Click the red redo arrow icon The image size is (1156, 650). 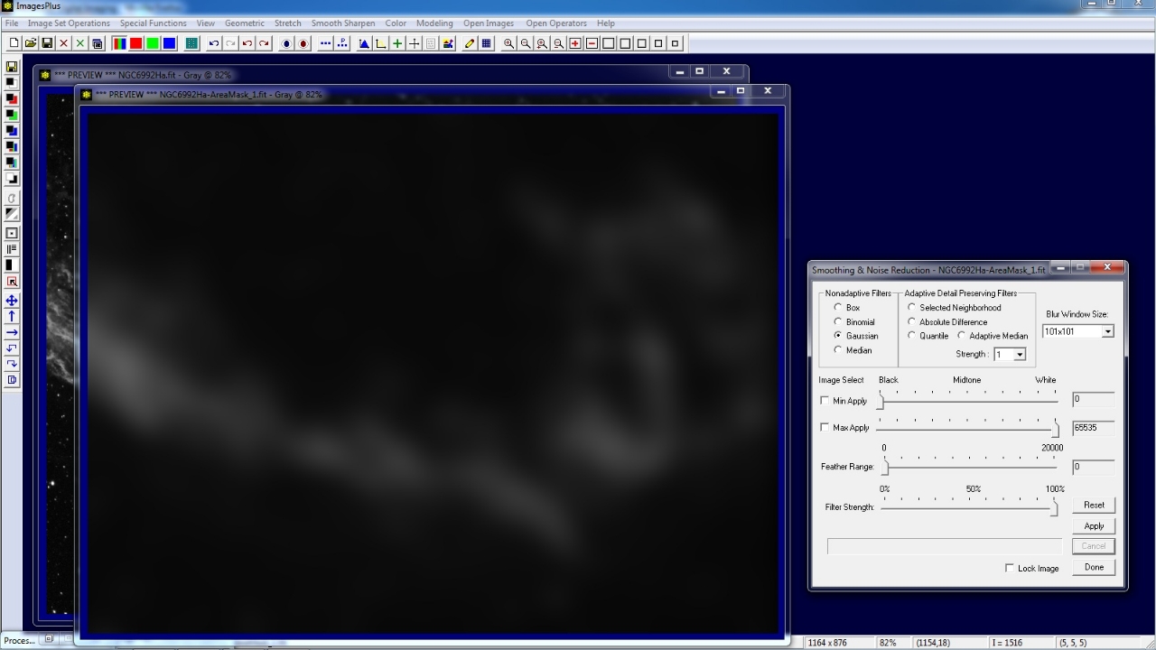264,43
